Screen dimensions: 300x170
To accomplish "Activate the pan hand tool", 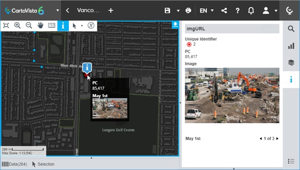I will pos(40,25).
